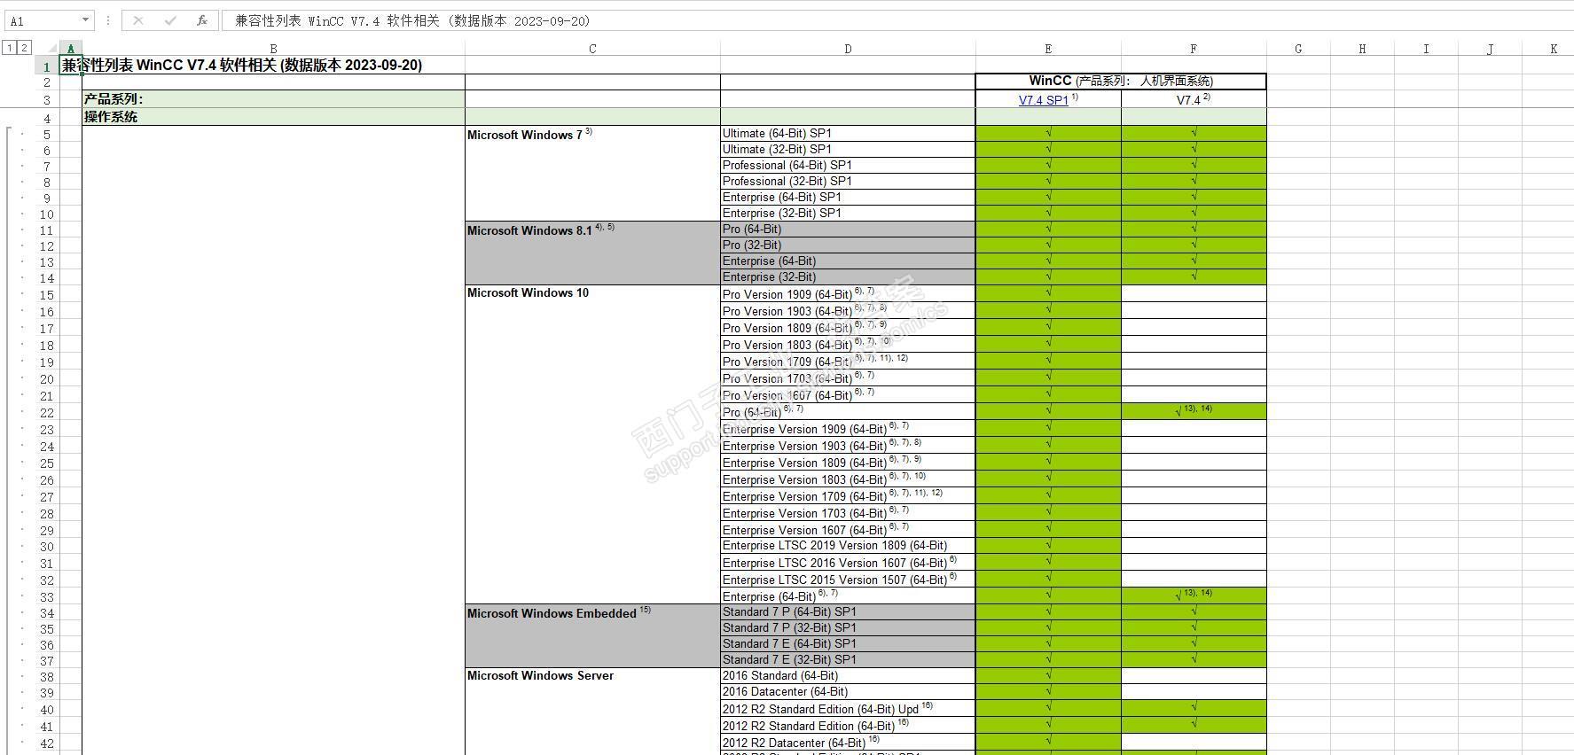The image size is (1574, 755).
Task: Click the "Standard 7 E (32-Bit) SP1" cell
Action: (x=848, y=660)
